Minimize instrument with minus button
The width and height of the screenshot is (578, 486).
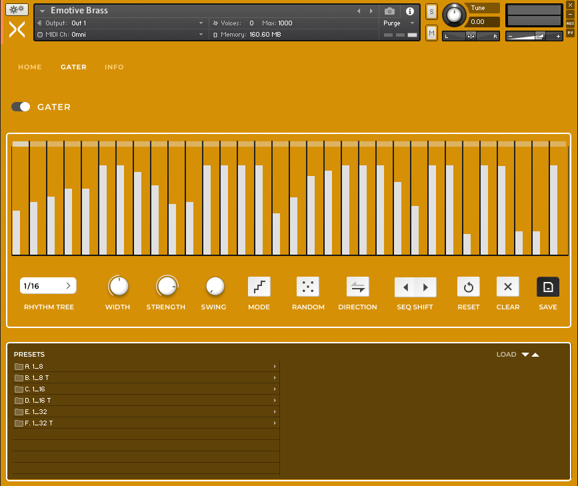[570, 14]
